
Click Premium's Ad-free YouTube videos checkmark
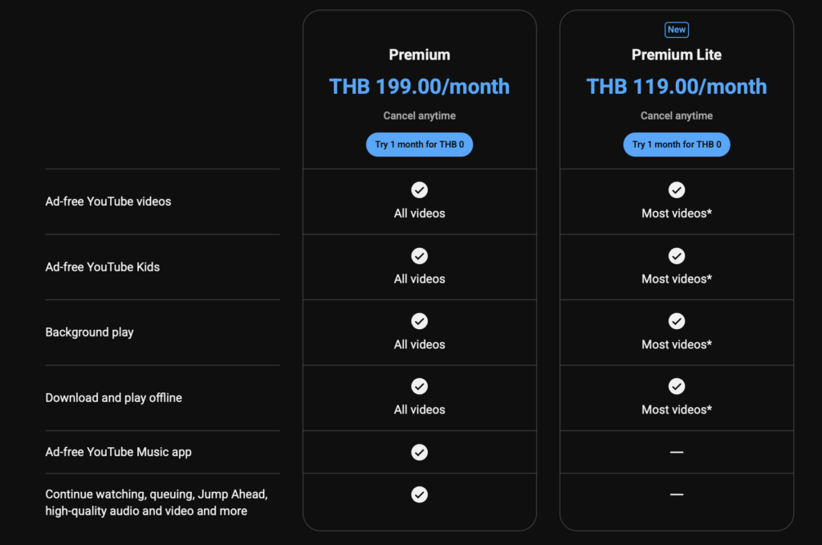tap(419, 190)
